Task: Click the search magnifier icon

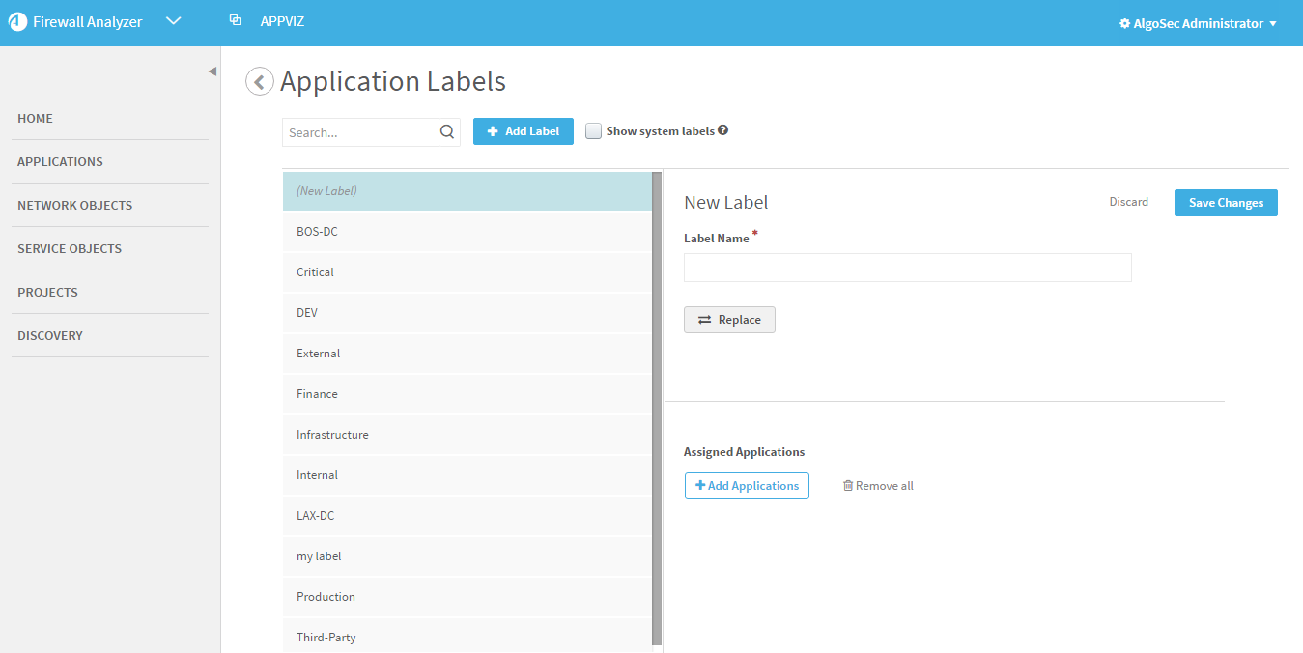Action: pos(447,132)
